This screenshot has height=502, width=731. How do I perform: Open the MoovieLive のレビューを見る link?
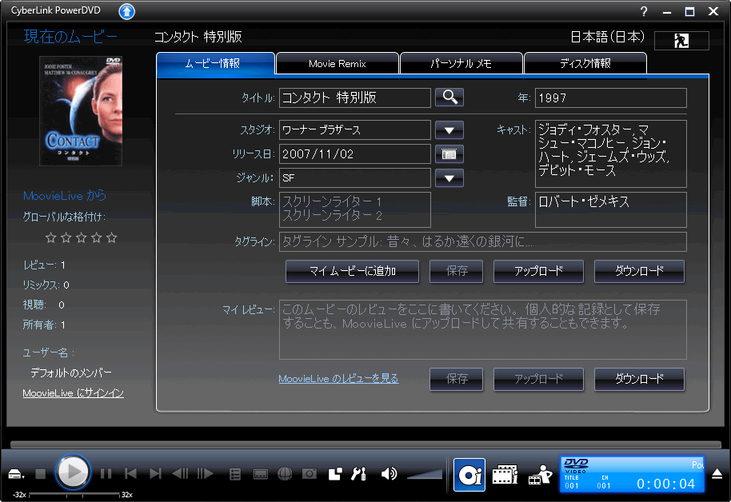tap(338, 378)
